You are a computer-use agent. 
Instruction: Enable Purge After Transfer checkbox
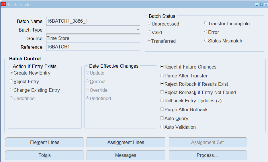(162, 76)
